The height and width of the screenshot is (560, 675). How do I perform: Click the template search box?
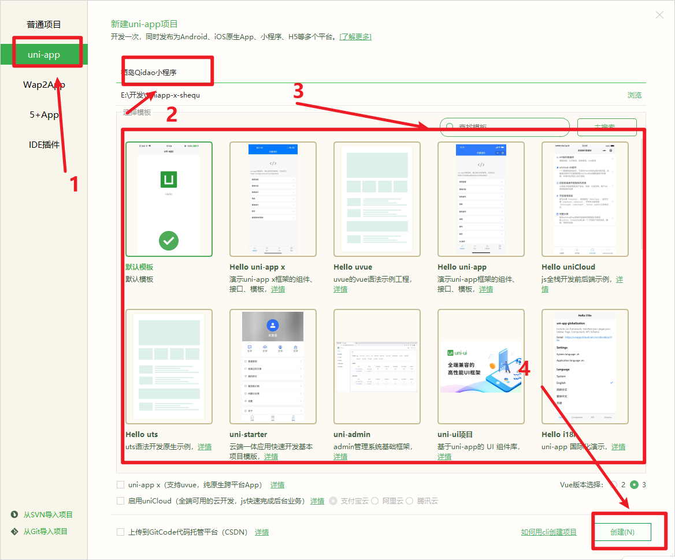(x=505, y=127)
